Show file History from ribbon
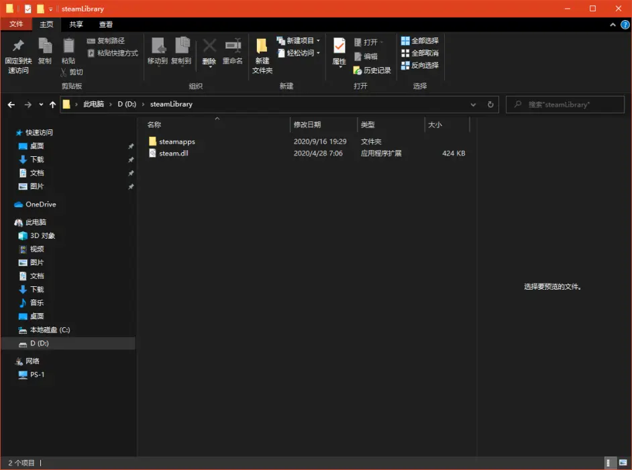 pos(372,70)
